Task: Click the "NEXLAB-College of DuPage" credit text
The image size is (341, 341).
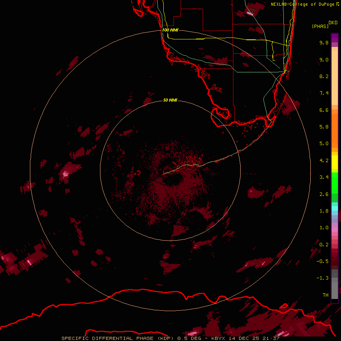Action: pos(303,4)
